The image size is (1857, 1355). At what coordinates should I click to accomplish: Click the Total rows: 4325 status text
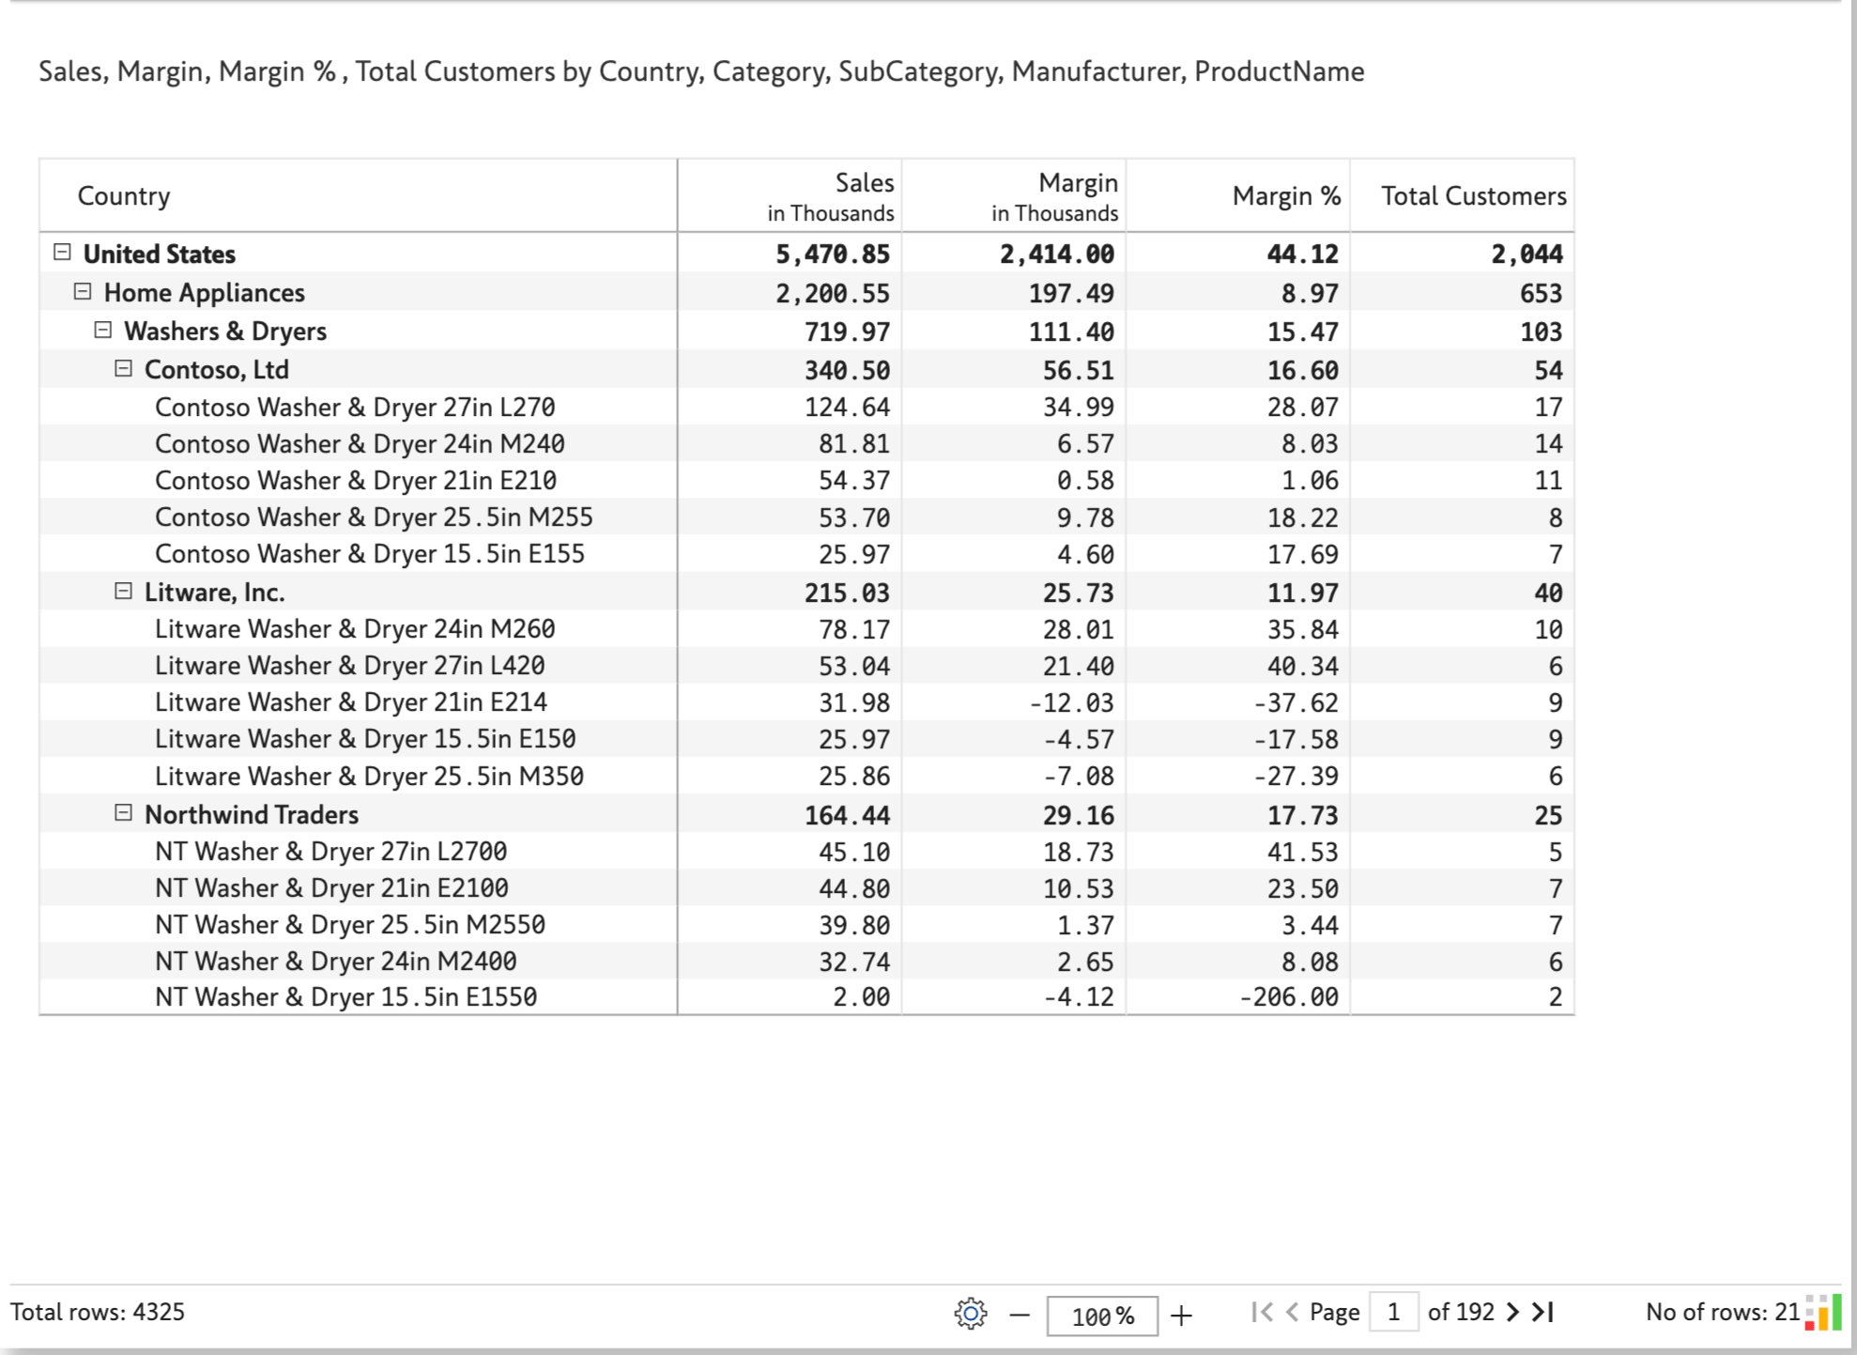[98, 1312]
